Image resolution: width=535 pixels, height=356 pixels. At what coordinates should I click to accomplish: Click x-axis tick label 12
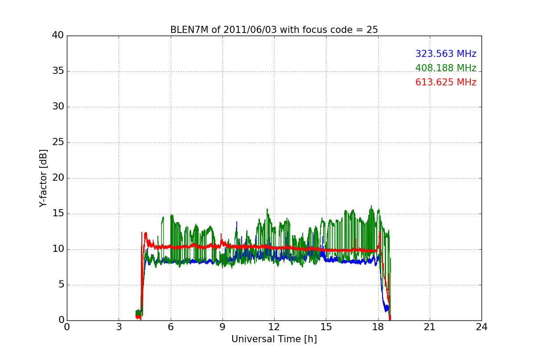click(x=274, y=327)
